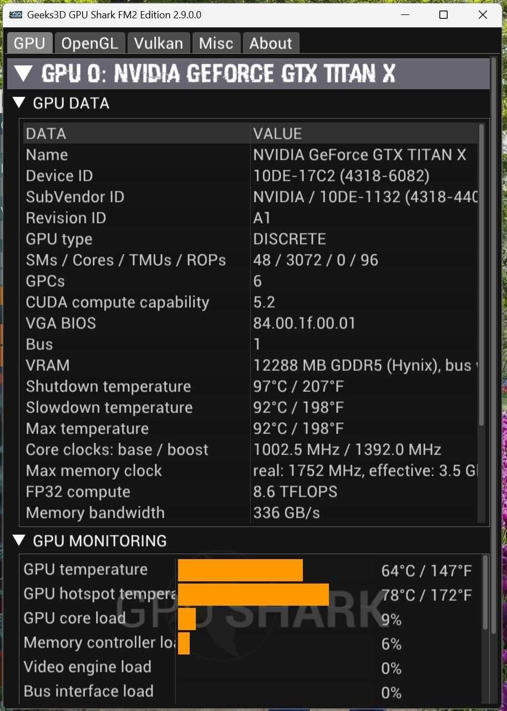Click the 'GPU temperature' monitoring label
This screenshot has height=711, width=507.
[x=85, y=569]
